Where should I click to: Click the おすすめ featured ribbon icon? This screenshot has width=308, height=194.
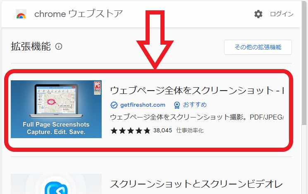point(177,105)
